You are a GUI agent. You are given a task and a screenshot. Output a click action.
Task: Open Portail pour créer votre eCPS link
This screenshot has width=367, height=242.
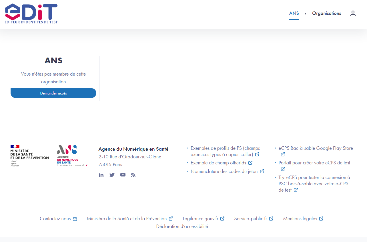314,163
